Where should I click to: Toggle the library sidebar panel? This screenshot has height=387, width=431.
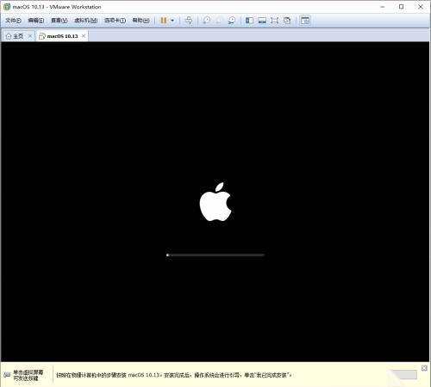click(249, 21)
